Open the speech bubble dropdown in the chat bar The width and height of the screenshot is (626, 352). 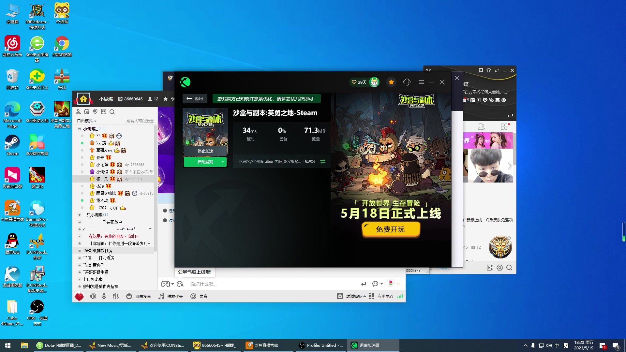(x=378, y=284)
